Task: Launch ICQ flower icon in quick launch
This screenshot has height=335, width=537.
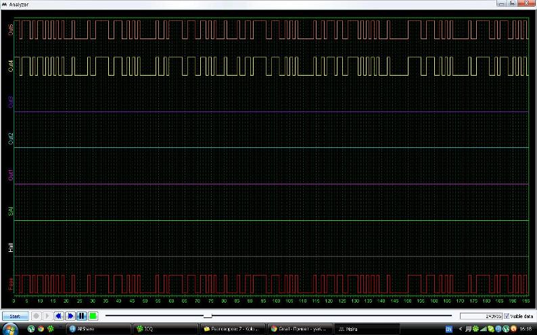Action: [x=51, y=329]
